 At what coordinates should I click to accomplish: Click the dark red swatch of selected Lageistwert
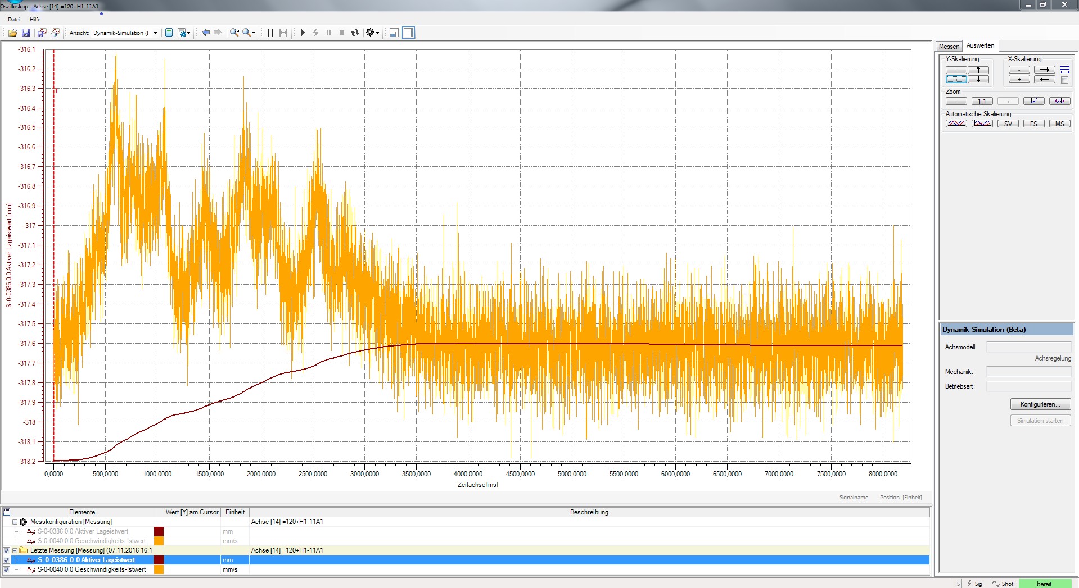(x=159, y=560)
